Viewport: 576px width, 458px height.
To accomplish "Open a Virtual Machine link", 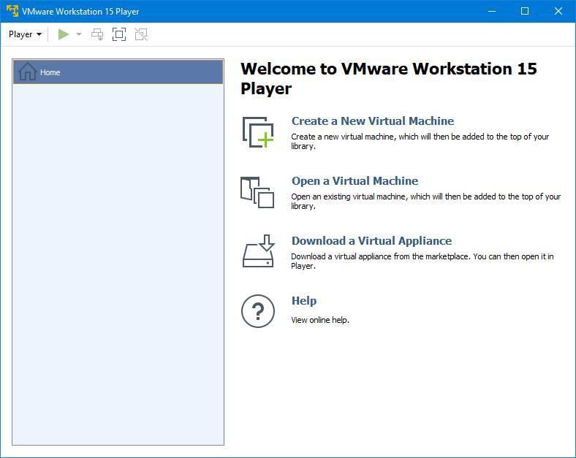I will 355,180.
